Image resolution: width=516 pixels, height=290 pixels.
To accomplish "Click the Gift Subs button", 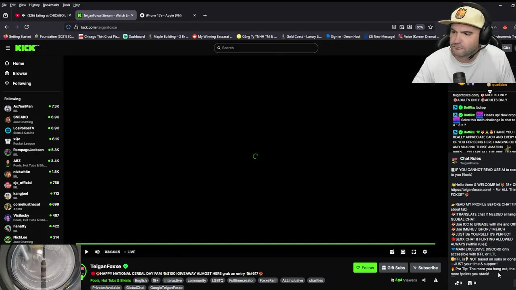I will (x=393, y=268).
